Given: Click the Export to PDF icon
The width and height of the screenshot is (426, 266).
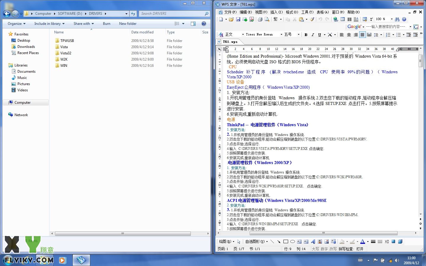Looking at the screenshot, I should pyautogui.click(x=252, y=19).
